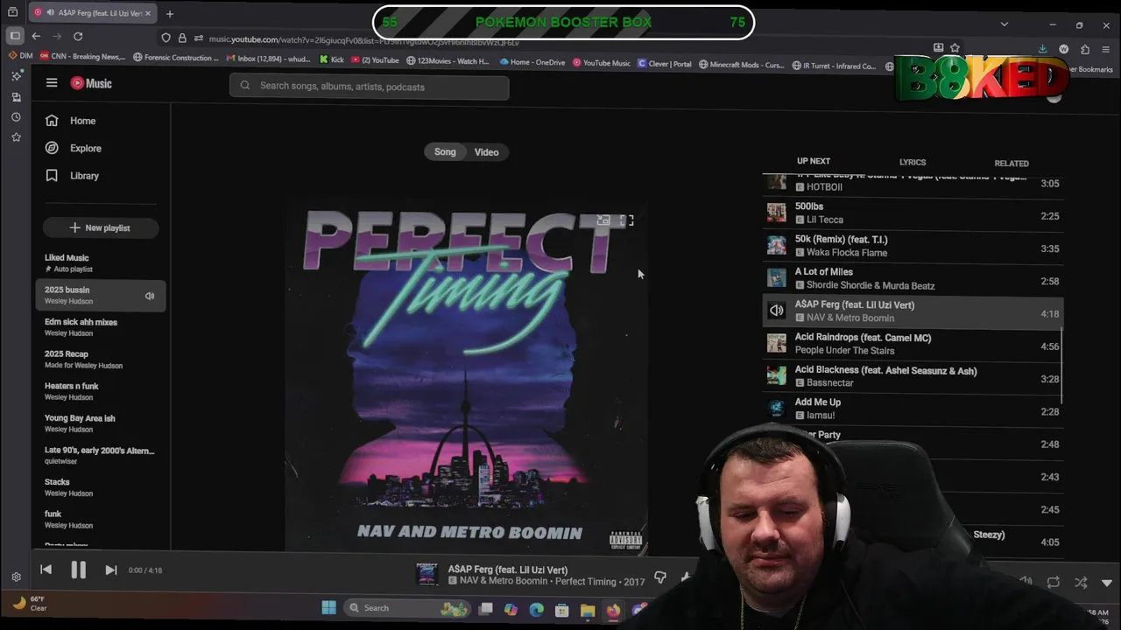This screenshot has width=1121, height=630.
Task: Play A Lot of Miles in queue
Action: pos(913,280)
